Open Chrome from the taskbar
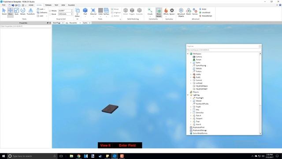The width and height of the screenshot is (282, 159). point(78,156)
